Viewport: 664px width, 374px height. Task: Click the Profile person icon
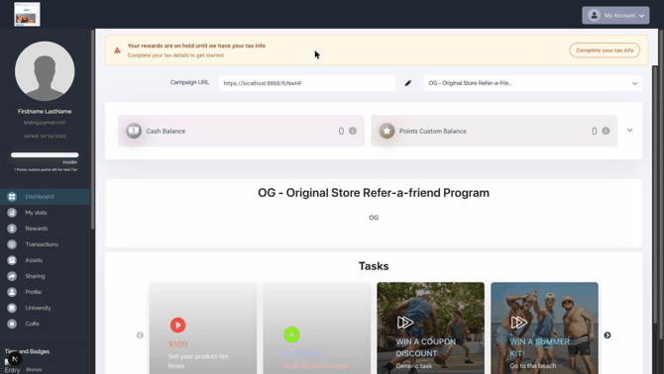(x=12, y=292)
